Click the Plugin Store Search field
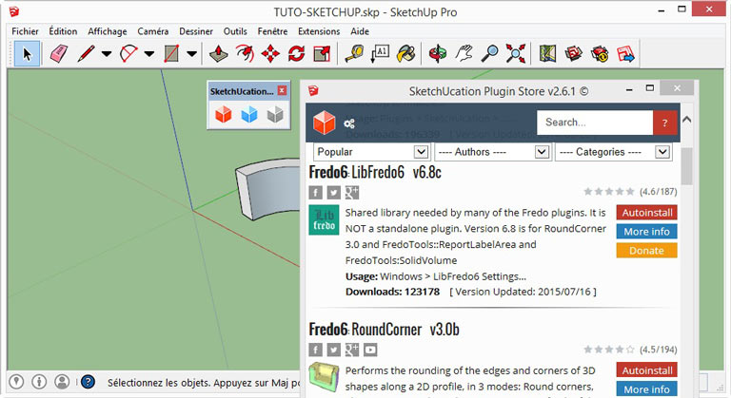Image resolution: width=731 pixels, height=398 pixels. [594, 123]
